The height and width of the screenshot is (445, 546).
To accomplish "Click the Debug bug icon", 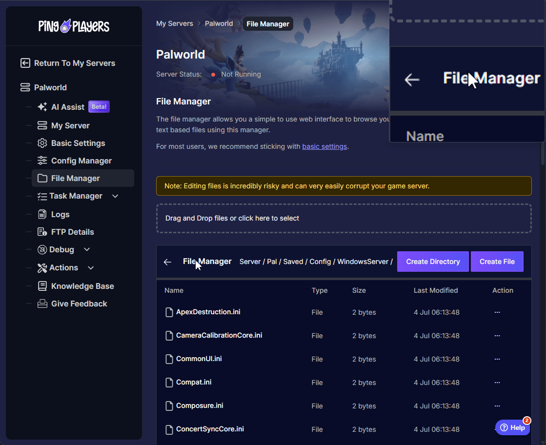I will (42, 250).
